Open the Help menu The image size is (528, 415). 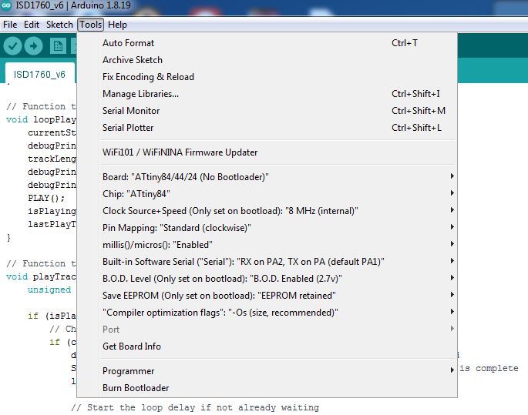117,25
